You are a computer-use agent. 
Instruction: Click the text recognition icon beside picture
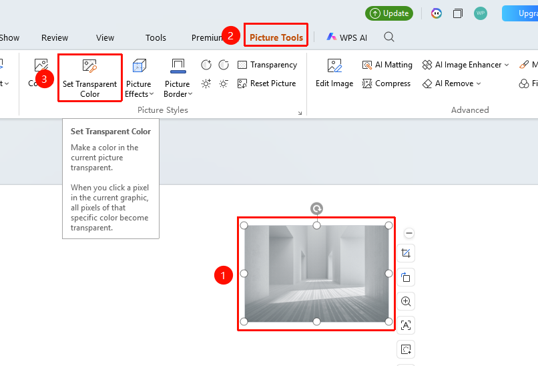pyautogui.click(x=406, y=325)
